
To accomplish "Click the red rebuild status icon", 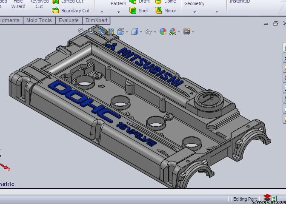I will point(267,198).
